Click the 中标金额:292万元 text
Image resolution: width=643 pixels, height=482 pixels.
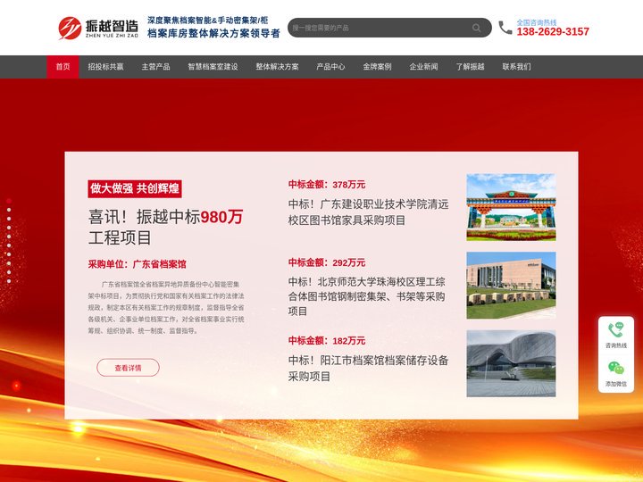327,262
